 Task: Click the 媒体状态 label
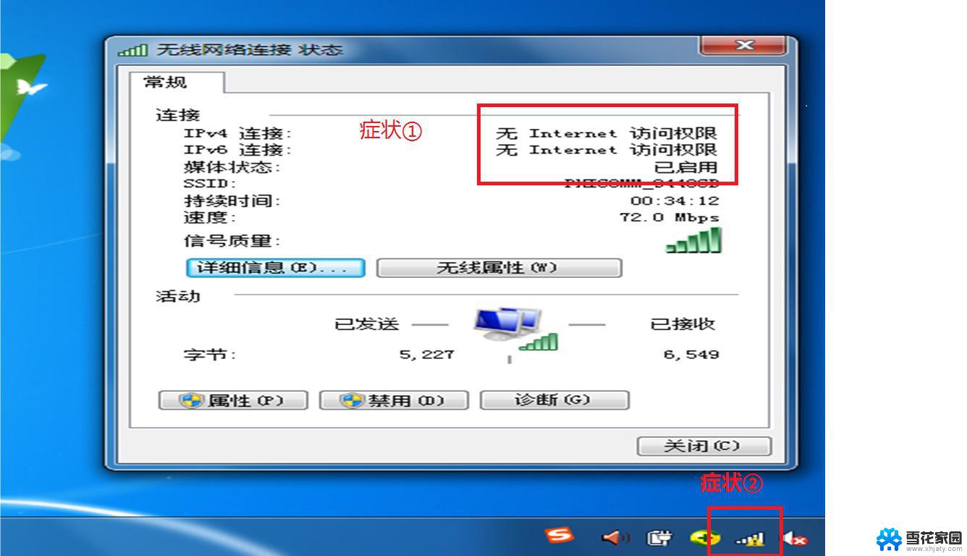(x=232, y=167)
